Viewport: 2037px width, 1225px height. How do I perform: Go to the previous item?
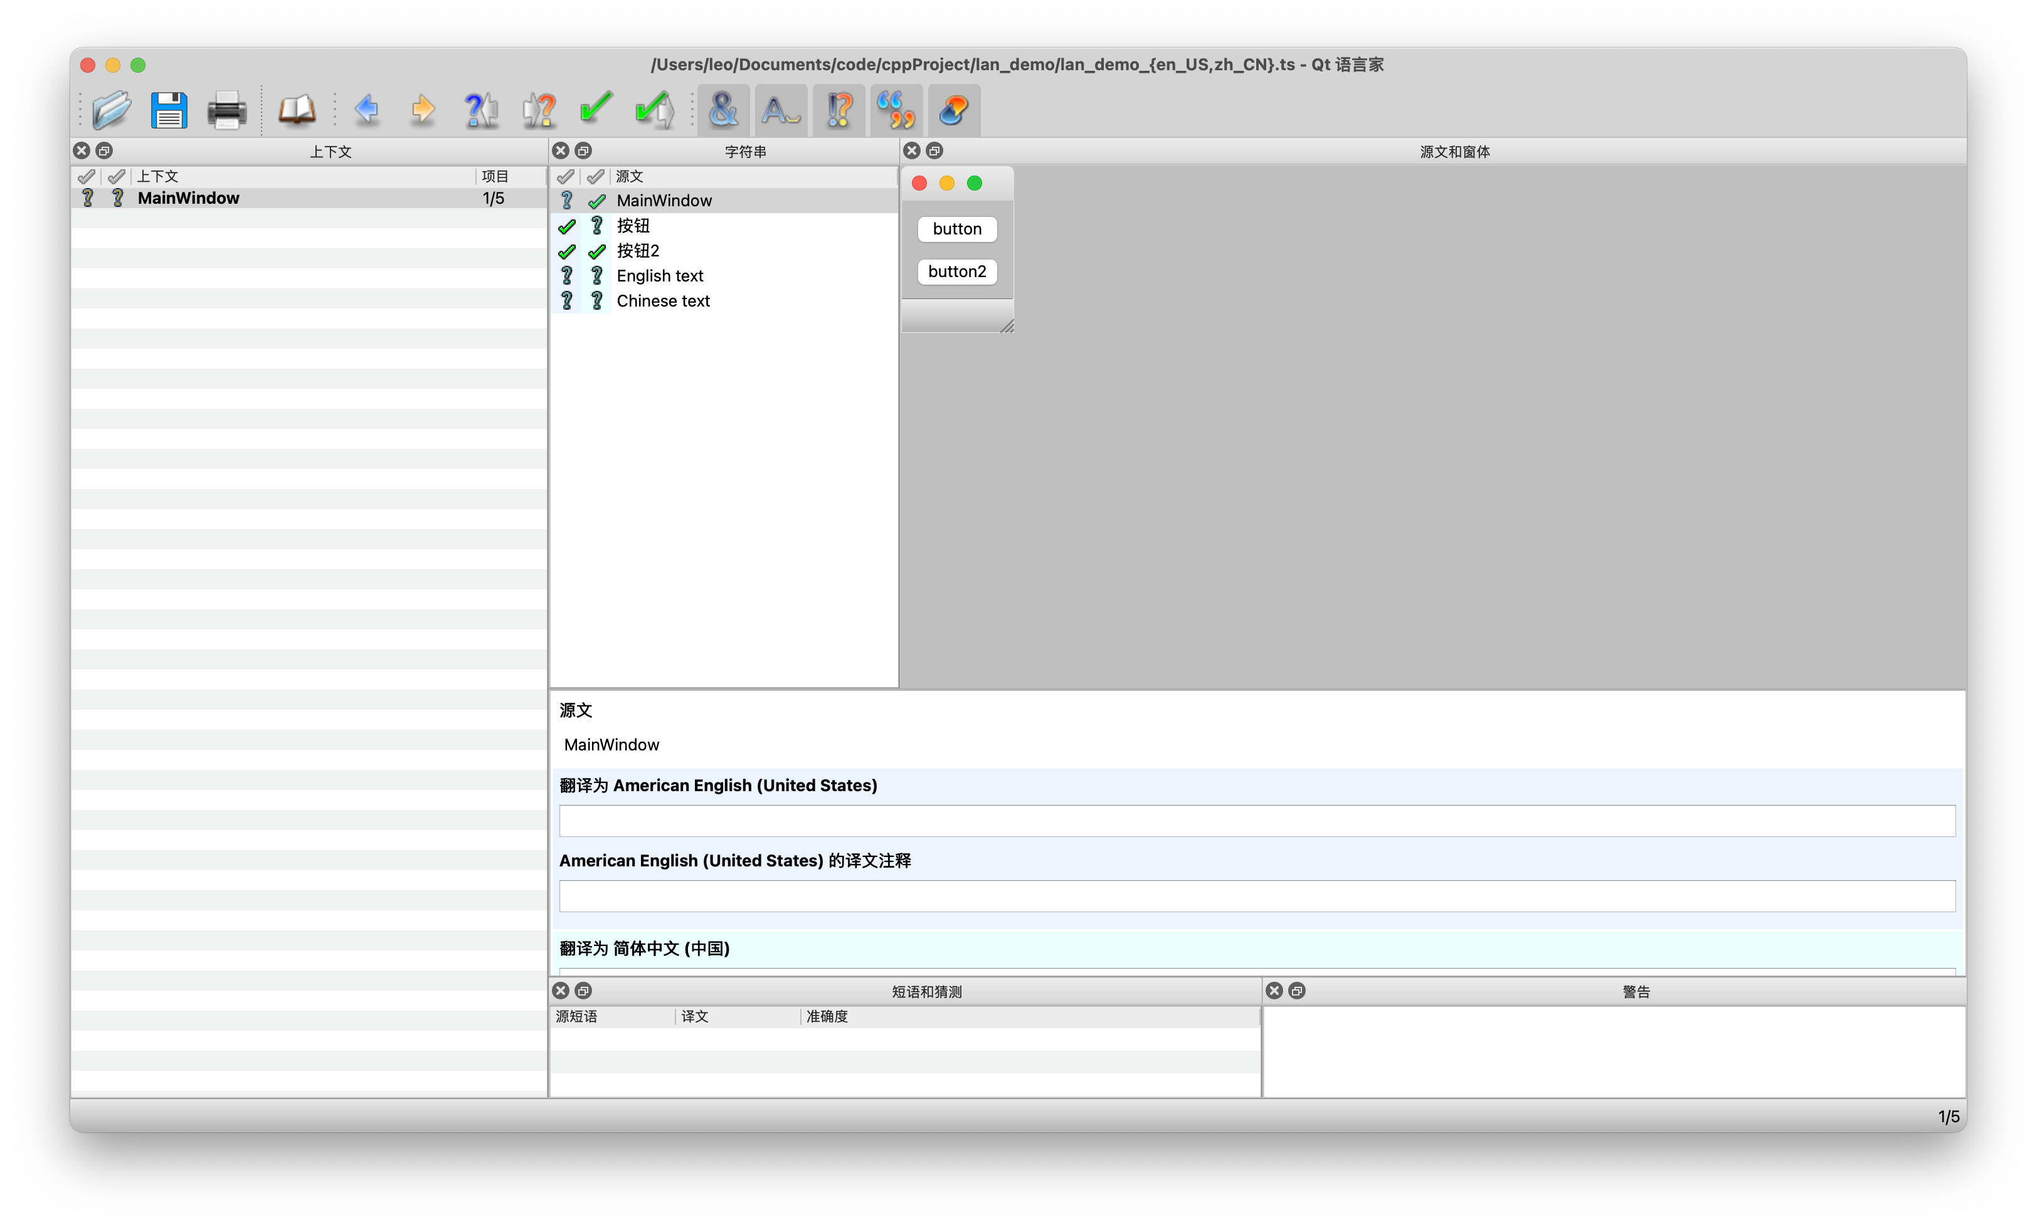[x=367, y=110]
